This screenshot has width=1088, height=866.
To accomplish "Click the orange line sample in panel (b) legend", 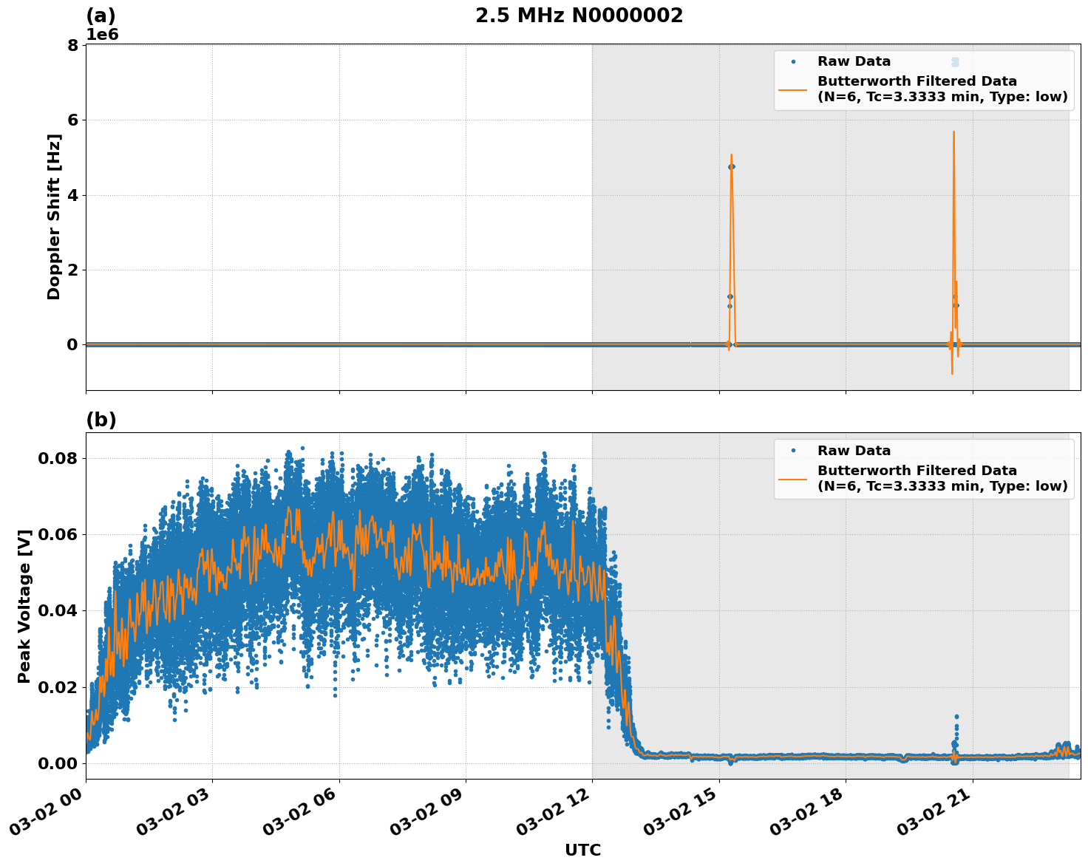I will [793, 479].
